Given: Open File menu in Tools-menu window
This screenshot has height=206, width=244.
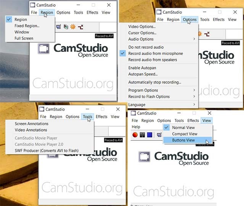Looking at the screenshot, I should 43,117.
